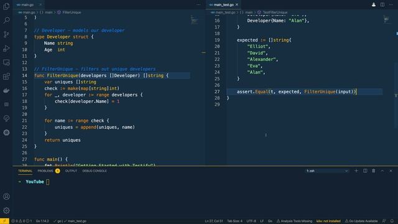Click the remote window indicator in status bar
398x224 pixels.
click(x=4, y=221)
